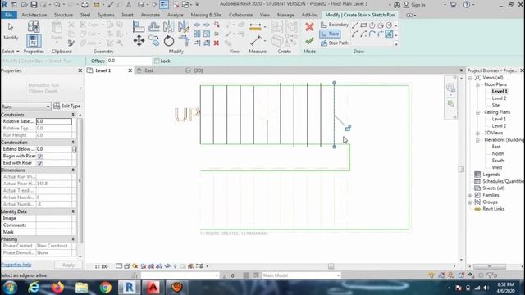Click the Project Browser horizontal scrollbar

[x=490, y=266]
